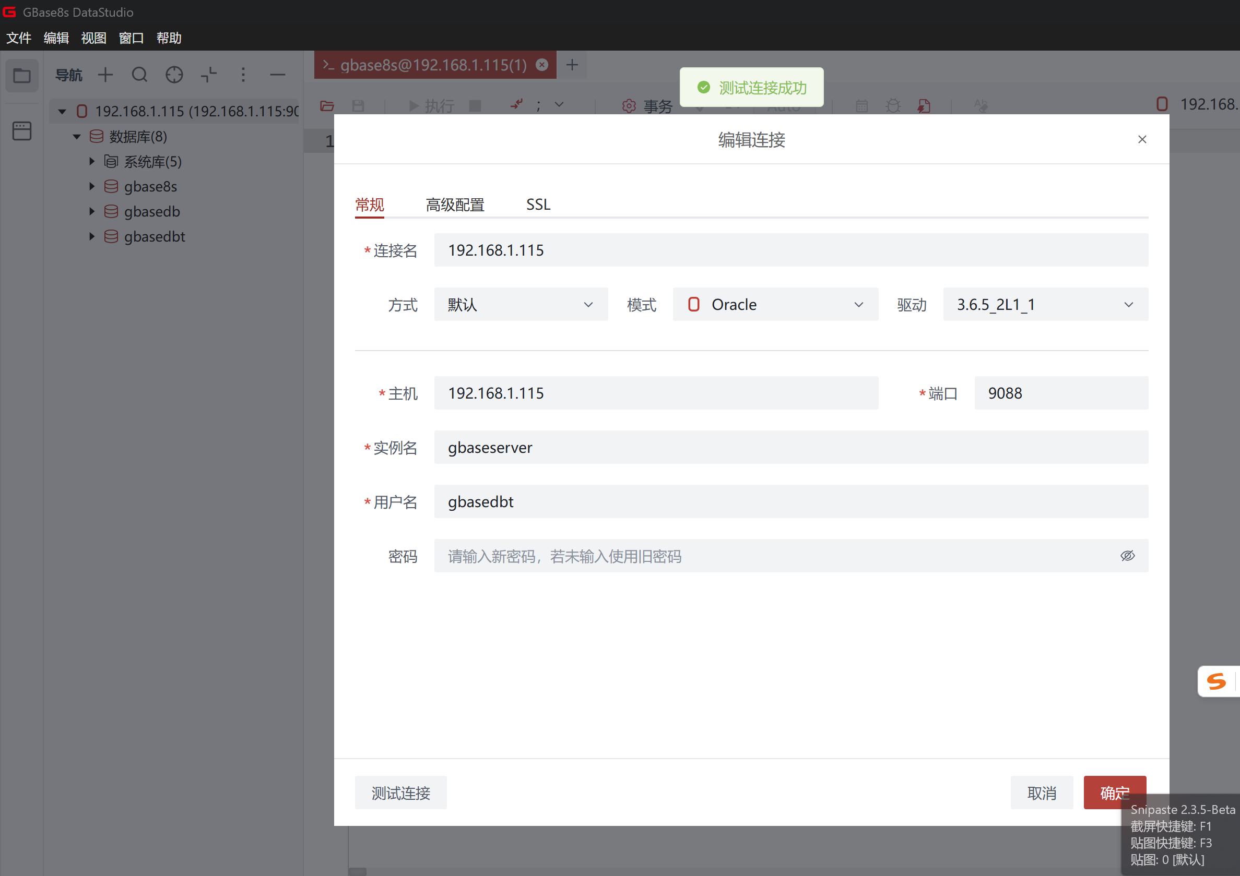The height and width of the screenshot is (876, 1240).
Task: Open the debug bug icon
Action: 893,106
